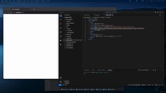Open the notifications bell in the status bar

(x=162, y=85)
